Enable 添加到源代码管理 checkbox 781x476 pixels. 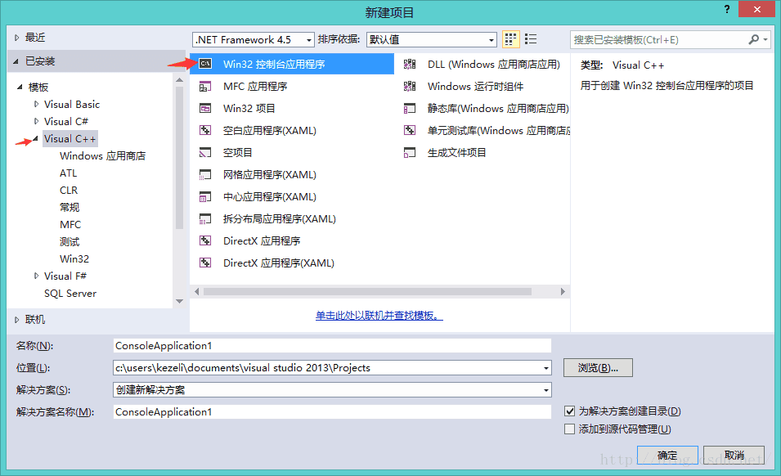click(570, 429)
